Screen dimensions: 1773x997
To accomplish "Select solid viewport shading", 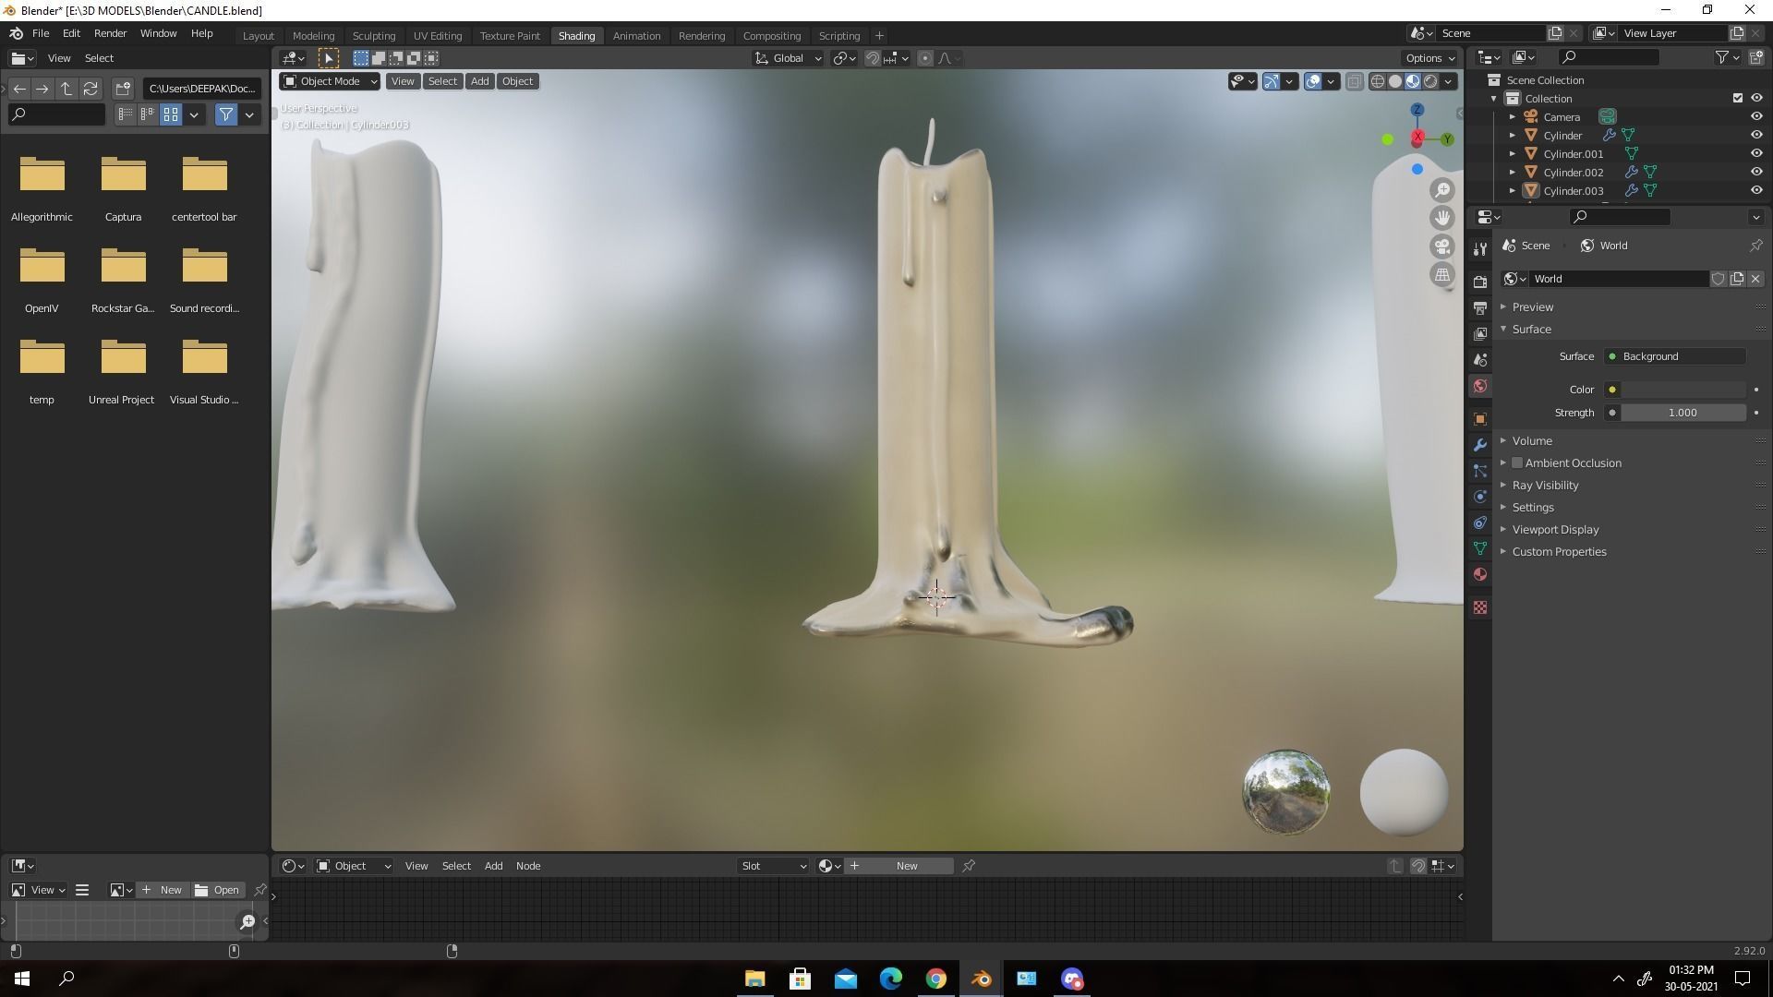I will (x=1395, y=81).
